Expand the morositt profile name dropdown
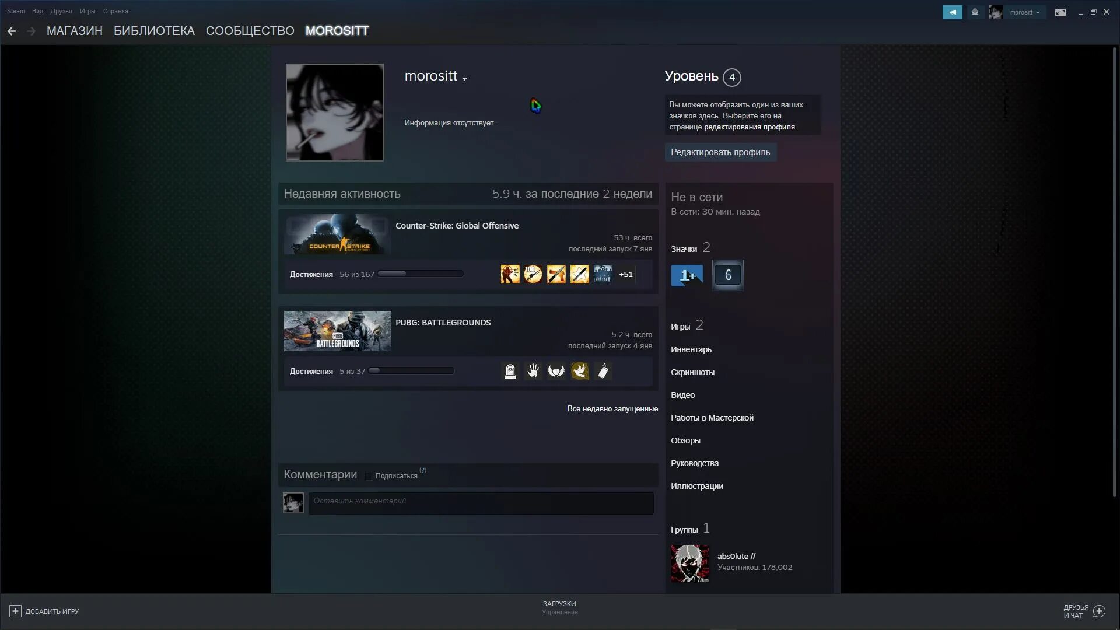The height and width of the screenshot is (630, 1120). tap(464, 78)
